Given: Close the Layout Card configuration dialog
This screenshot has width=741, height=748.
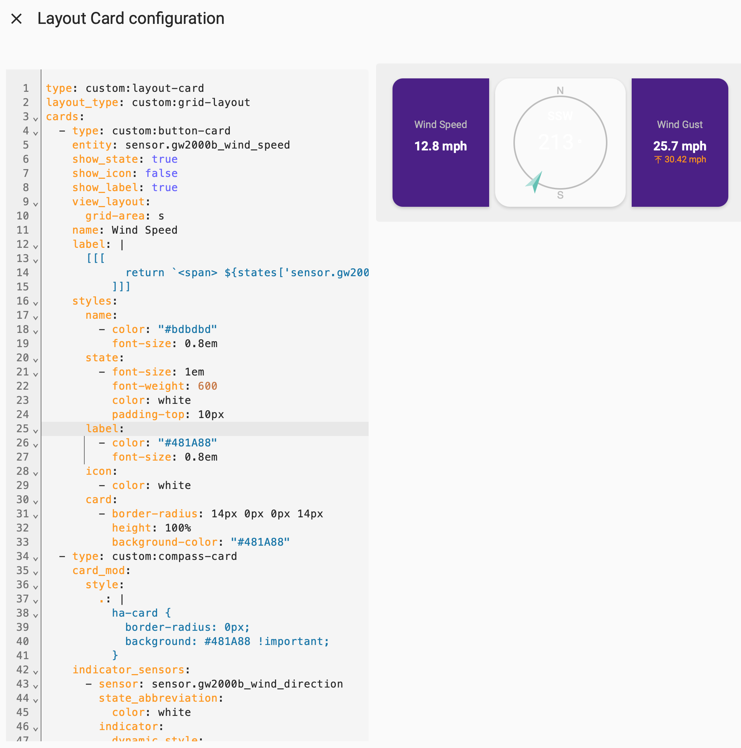Looking at the screenshot, I should 16,19.
